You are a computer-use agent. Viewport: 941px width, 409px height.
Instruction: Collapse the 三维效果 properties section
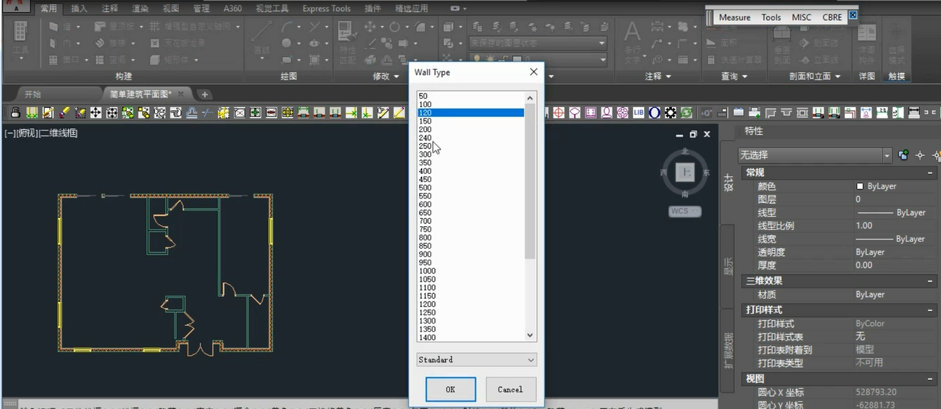click(931, 281)
